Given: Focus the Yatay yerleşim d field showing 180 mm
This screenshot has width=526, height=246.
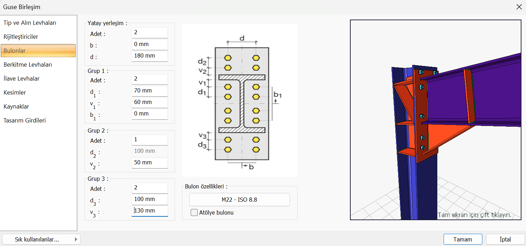Looking at the screenshot, I should click(149, 56).
